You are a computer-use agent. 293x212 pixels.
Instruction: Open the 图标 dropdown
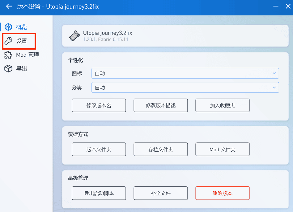pyautogui.click(x=185, y=73)
